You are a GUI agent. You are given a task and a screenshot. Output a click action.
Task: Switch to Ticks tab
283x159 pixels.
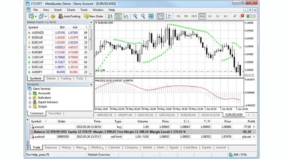(x=80, y=78)
